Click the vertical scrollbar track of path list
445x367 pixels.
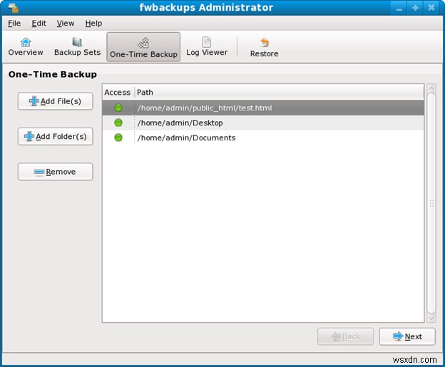tap(431, 203)
